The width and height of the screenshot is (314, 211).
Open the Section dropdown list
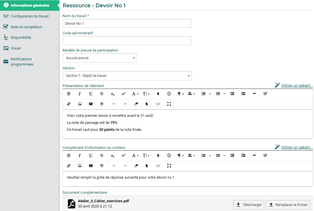click(127, 76)
